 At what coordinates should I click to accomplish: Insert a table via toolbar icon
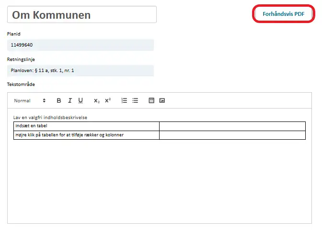coord(151,101)
